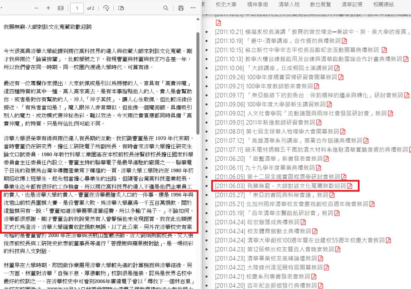Image resolution: width=411 pixels, height=289 pixels.
Task: Open PDF icon beside 2011年新進教師研習會致詞
Action: coord(319,122)
